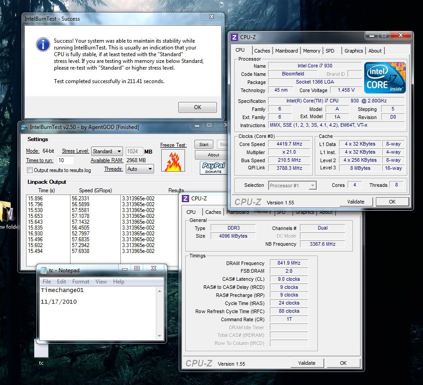Click the flame Freeze Test icon
Viewport: 423px width, 385px height.
point(172,161)
